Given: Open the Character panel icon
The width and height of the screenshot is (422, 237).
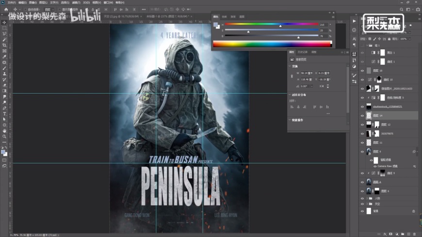Looking at the screenshot, I should (354, 39).
